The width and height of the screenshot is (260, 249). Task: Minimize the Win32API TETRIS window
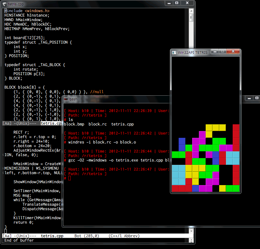pyautogui.click(x=215, y=52)
